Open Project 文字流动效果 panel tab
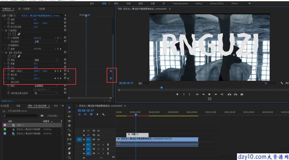 click(x=37, y=106)
